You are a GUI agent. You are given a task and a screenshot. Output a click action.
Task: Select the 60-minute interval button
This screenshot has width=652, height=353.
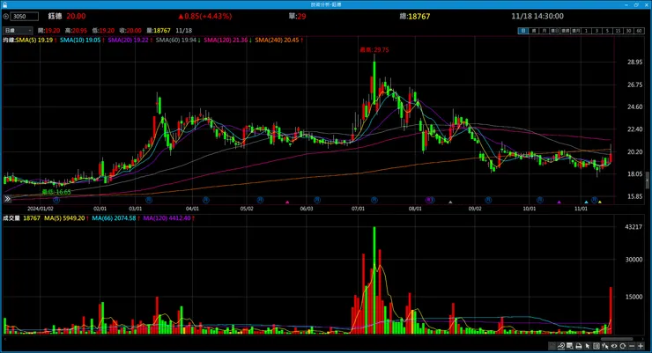coord(639,31)
